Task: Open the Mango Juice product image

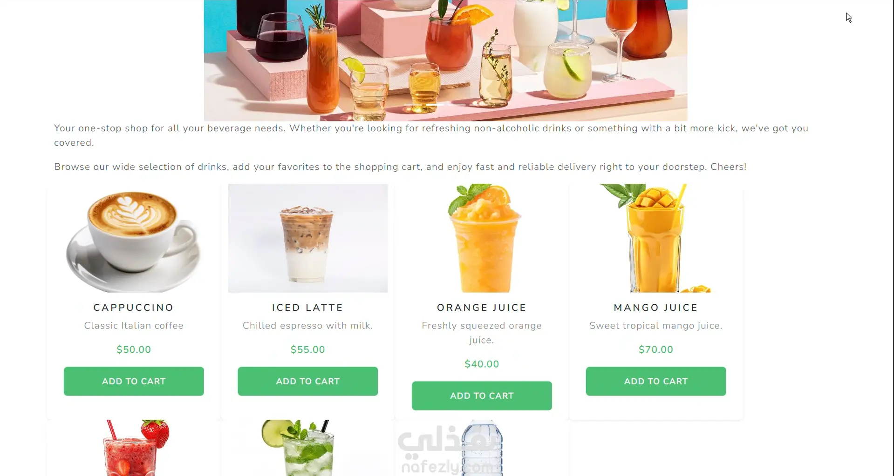Action: click(656, 238)
